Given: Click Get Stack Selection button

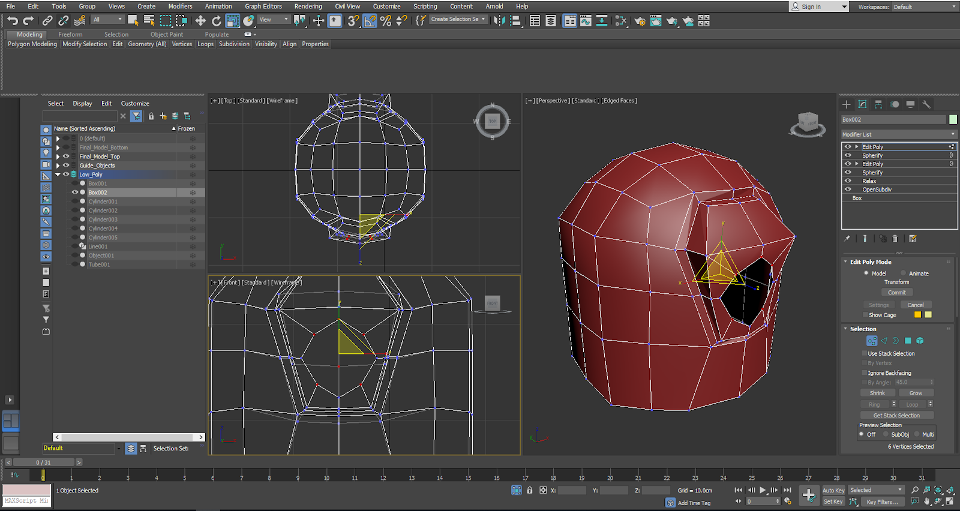Looking at the screenshot, I should tap(896, 415).
